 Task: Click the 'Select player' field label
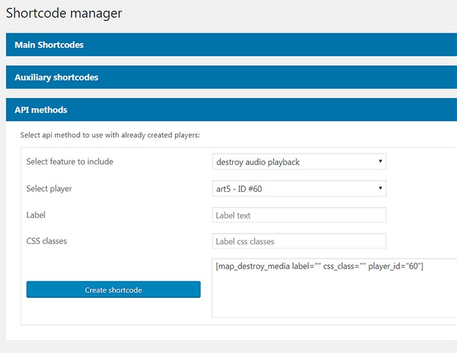click(x=49, y=189)
